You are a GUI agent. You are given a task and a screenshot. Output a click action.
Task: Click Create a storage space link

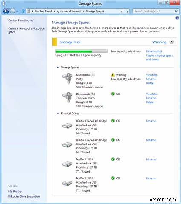159,55
